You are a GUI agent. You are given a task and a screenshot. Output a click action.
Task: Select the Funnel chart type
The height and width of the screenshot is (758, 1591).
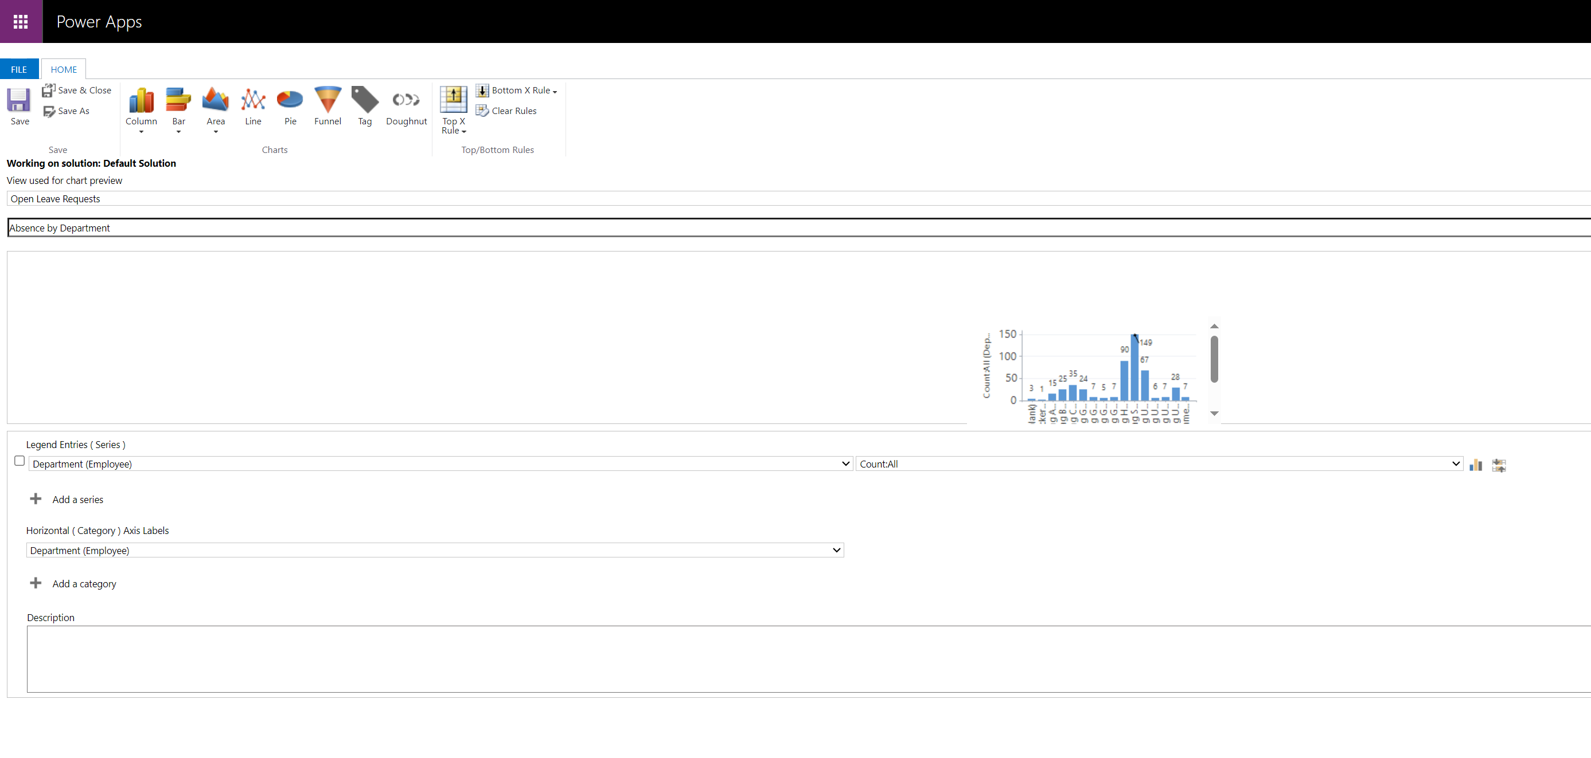pos(327,106)
